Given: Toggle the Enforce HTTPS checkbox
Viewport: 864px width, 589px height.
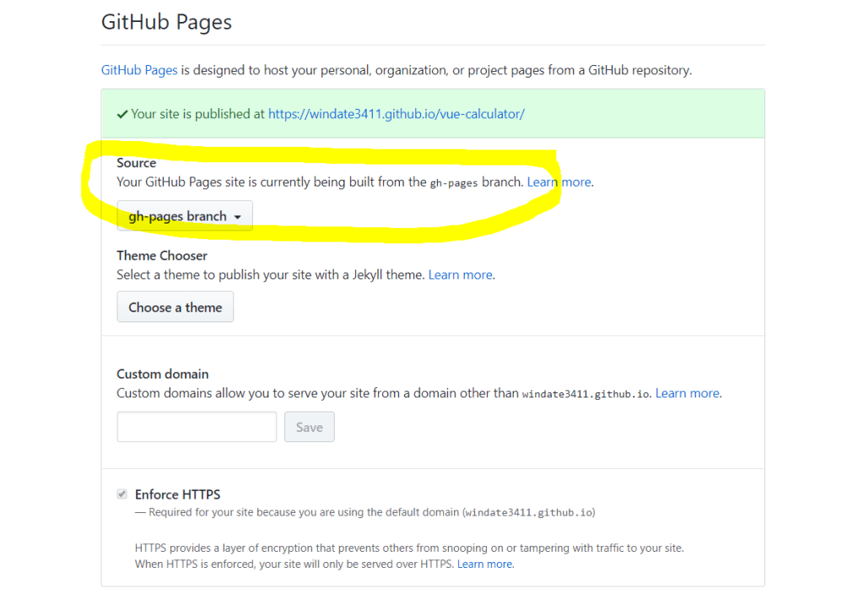Looking at the screenshot, I should [x=122, y=494].
